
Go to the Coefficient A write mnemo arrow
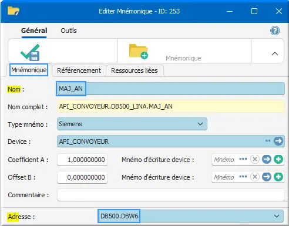coord(267,159)
